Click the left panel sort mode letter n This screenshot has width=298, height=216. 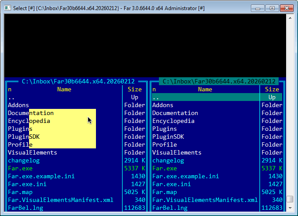tap(10, 90)
